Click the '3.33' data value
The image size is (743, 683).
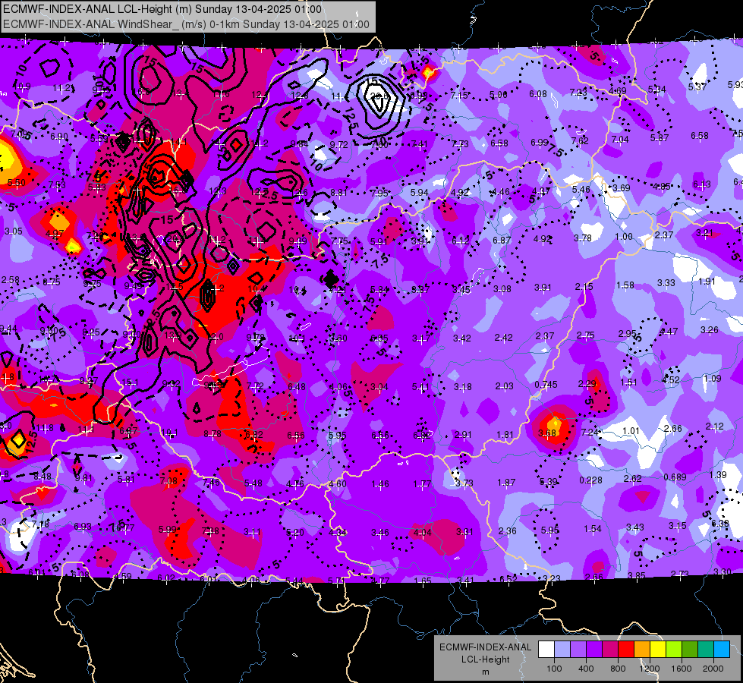(x=666, y=283)
